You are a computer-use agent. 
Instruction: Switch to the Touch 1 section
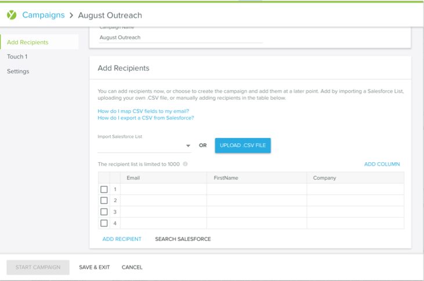tap(17, 56)
